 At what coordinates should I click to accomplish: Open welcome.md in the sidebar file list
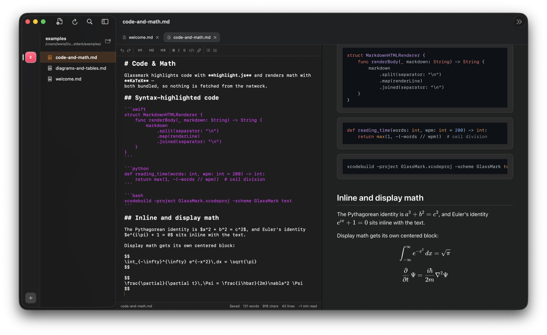point(78,79)
